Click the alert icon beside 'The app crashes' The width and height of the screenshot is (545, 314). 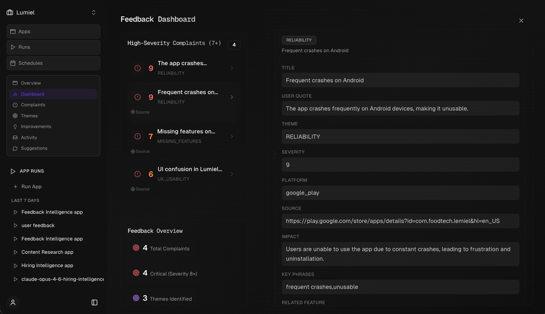pyautogui.click(x=138, y=68)
